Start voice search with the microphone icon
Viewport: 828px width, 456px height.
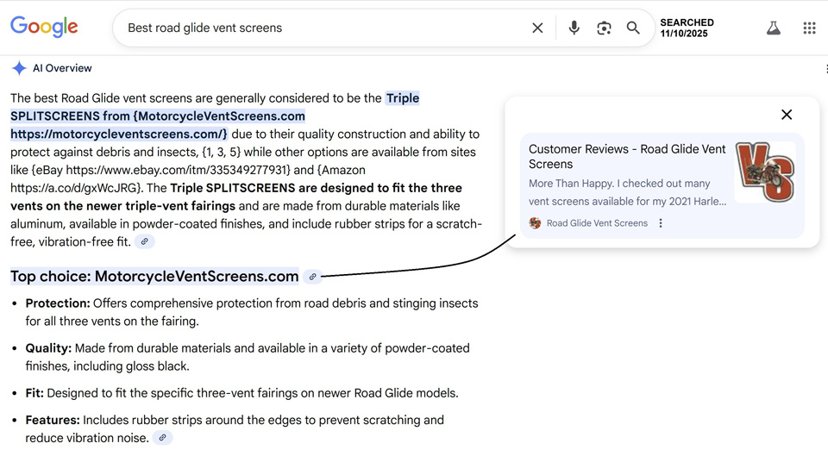pyautogui.click(x=574, y=28)
